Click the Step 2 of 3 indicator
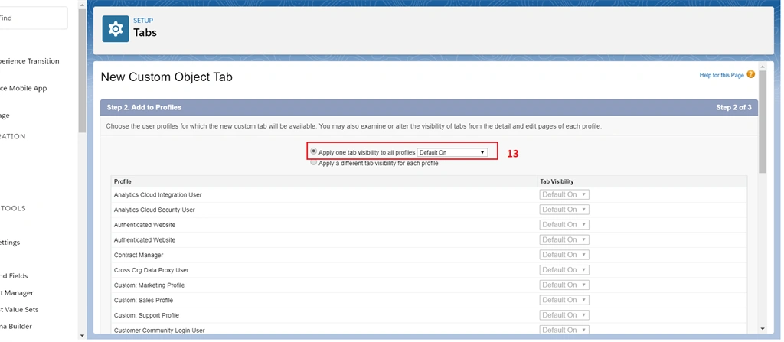 pyautogui.click(x=733, y=108)
